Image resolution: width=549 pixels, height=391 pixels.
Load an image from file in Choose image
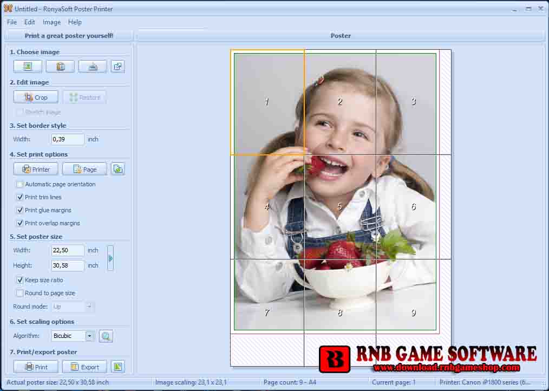pos(28,66)
